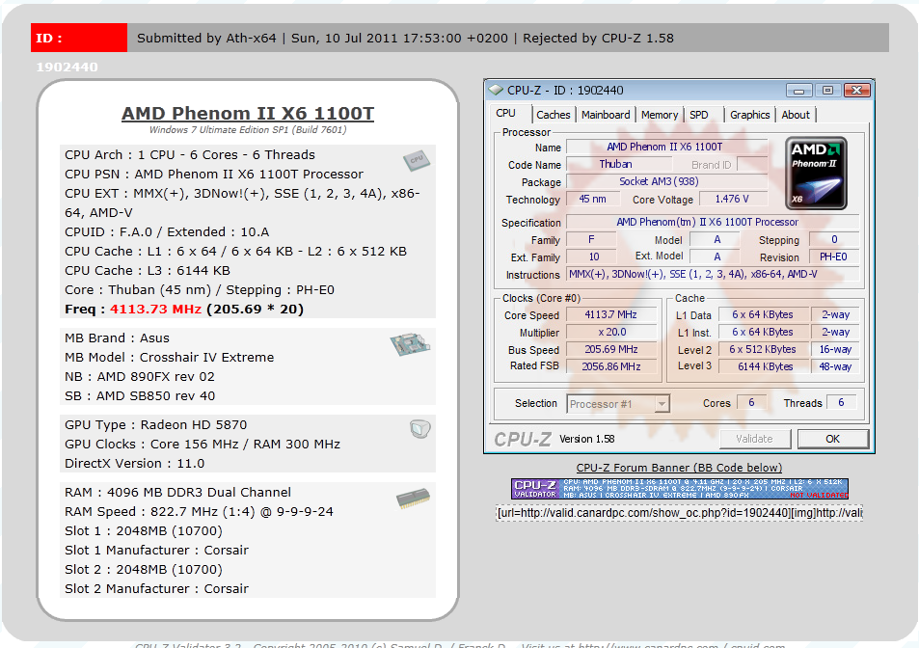Screen dimensions: 919x648
Task: Click the DirectX Version 11.0 line
Action: [x=135, y=464]
